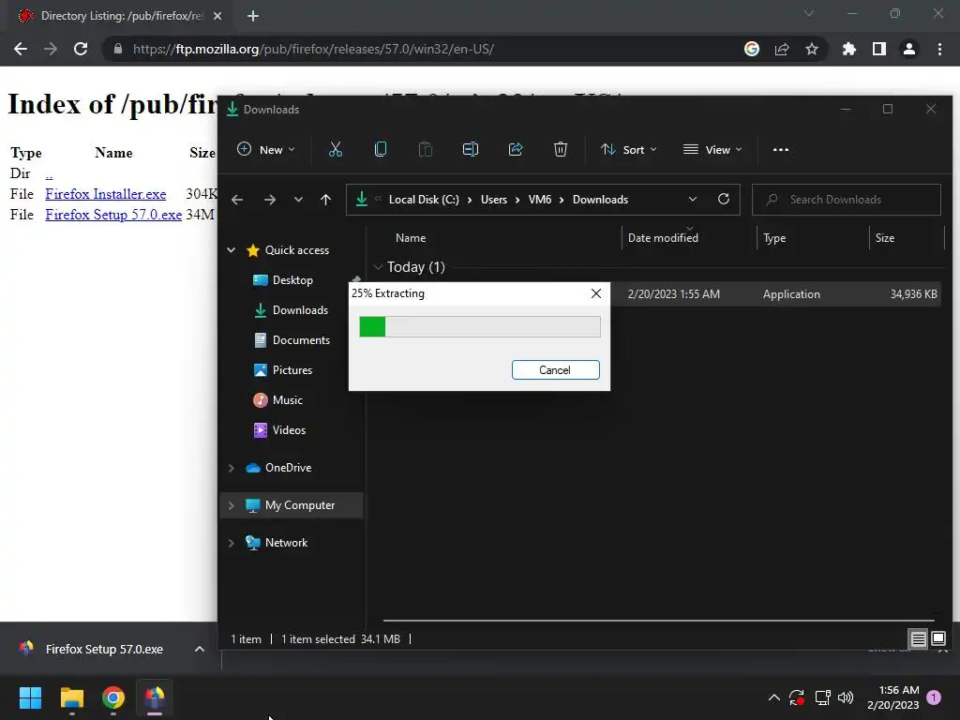The width and height of the screenshot is (960, 720).
Task: Select Pictures in the navigation pane
Action: click(292, 369)
